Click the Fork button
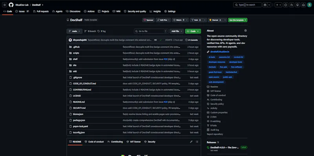Viewport: 314px width, 156px height. tap(196, 20)
